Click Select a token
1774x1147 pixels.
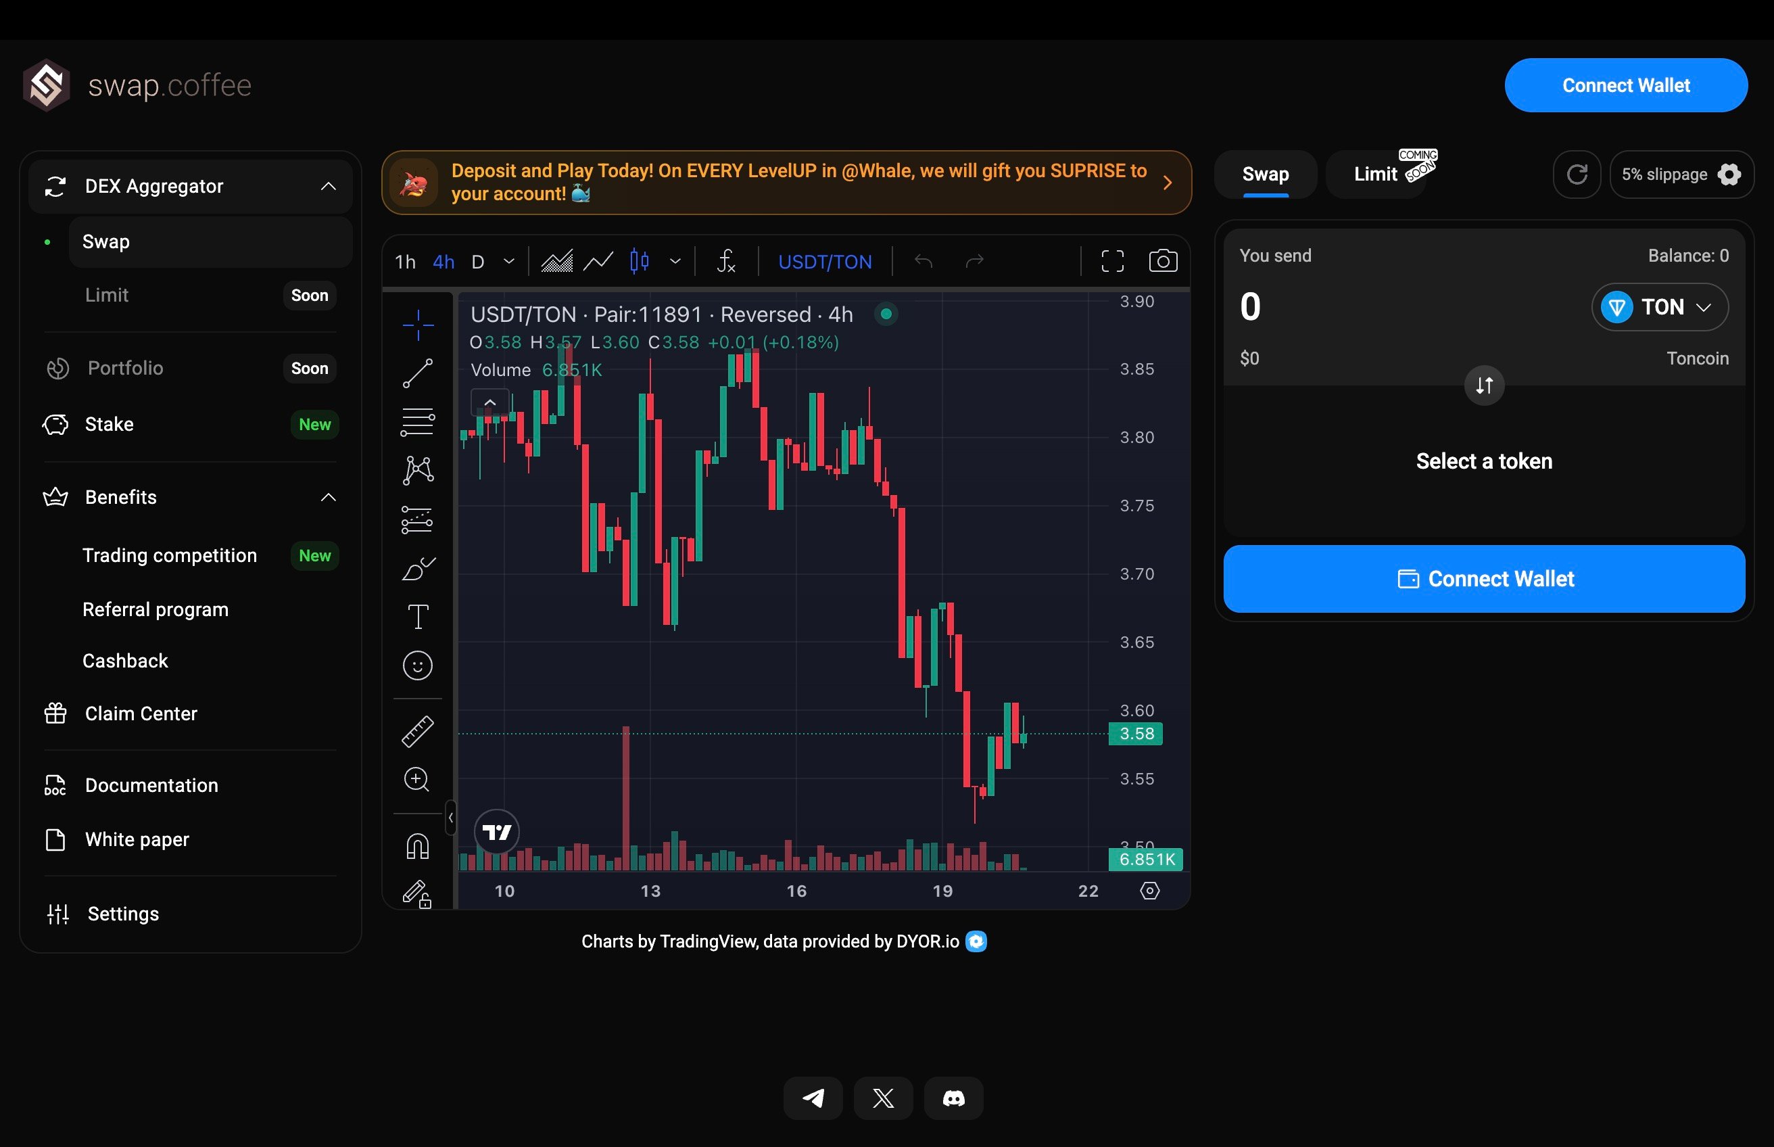point(1484,461)
